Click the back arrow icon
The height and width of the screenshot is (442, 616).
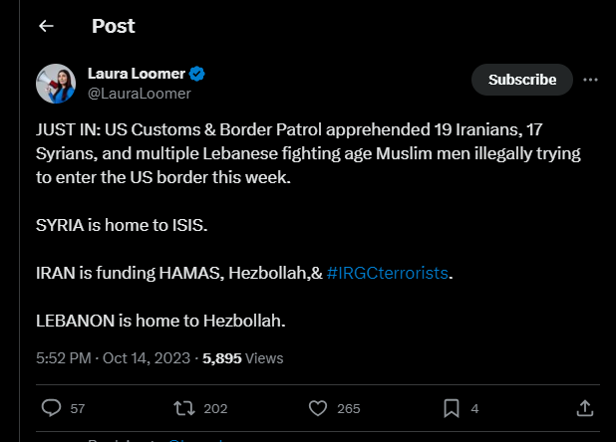(x=46, y=27)
